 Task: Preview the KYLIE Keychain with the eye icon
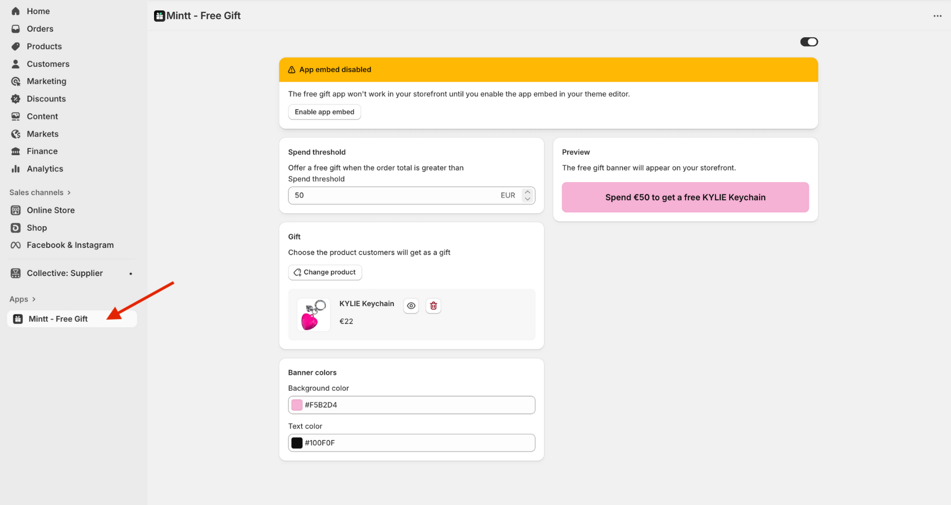click(x=411, y=305)
